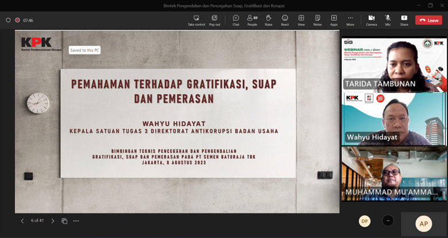This screenshot has height=238, width=448.
Task: Pop out the shared content
Action: tap(214, 20)
